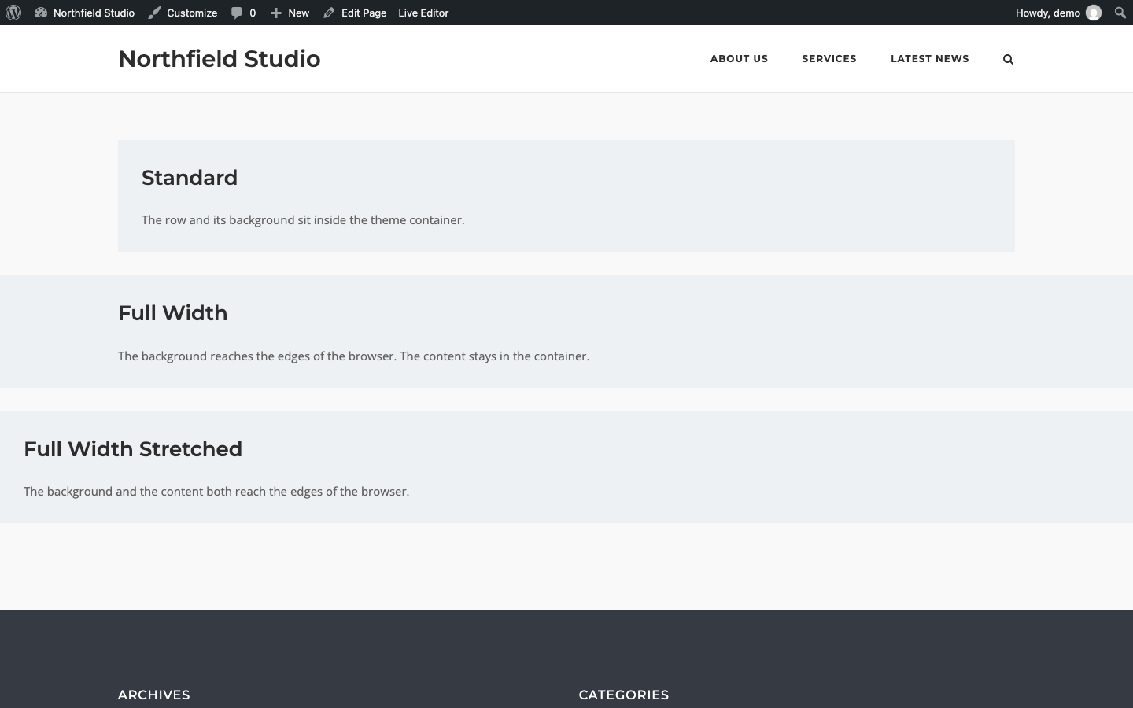
Task: Click the Northfield Studio site title
Action: point(220,59)
